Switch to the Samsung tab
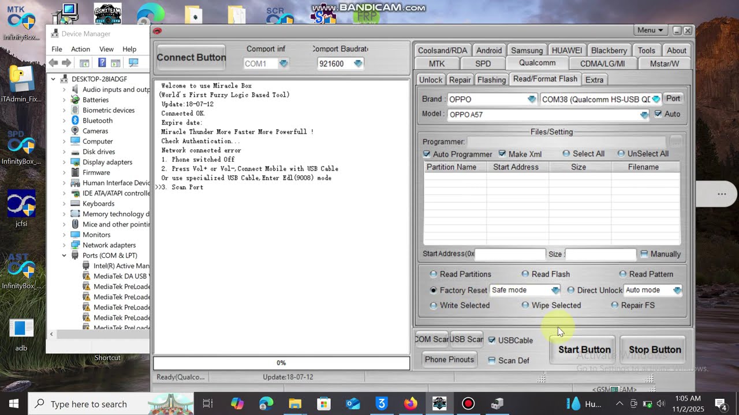The height and width of the screenshot is (415, 739). pos(527,50)
